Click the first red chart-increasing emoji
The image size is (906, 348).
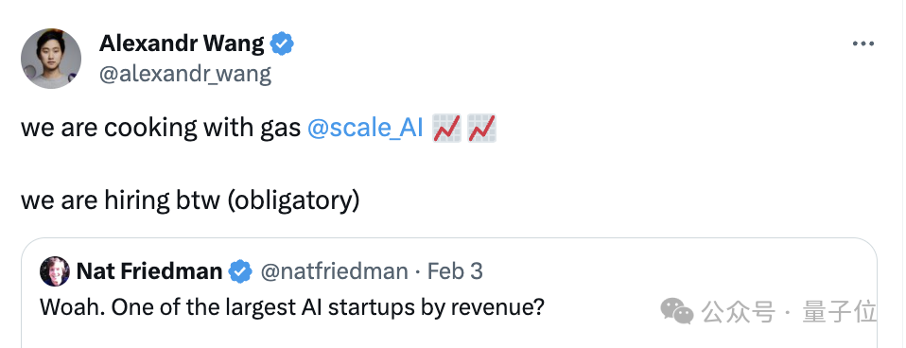coord(446,128)
